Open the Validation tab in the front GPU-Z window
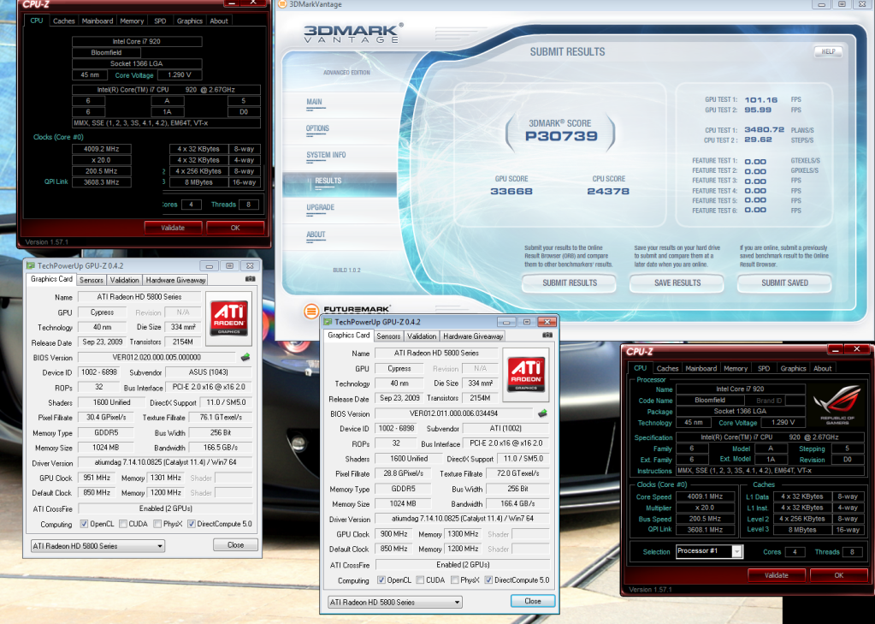875x624 pixels. [x=422, y=336]
